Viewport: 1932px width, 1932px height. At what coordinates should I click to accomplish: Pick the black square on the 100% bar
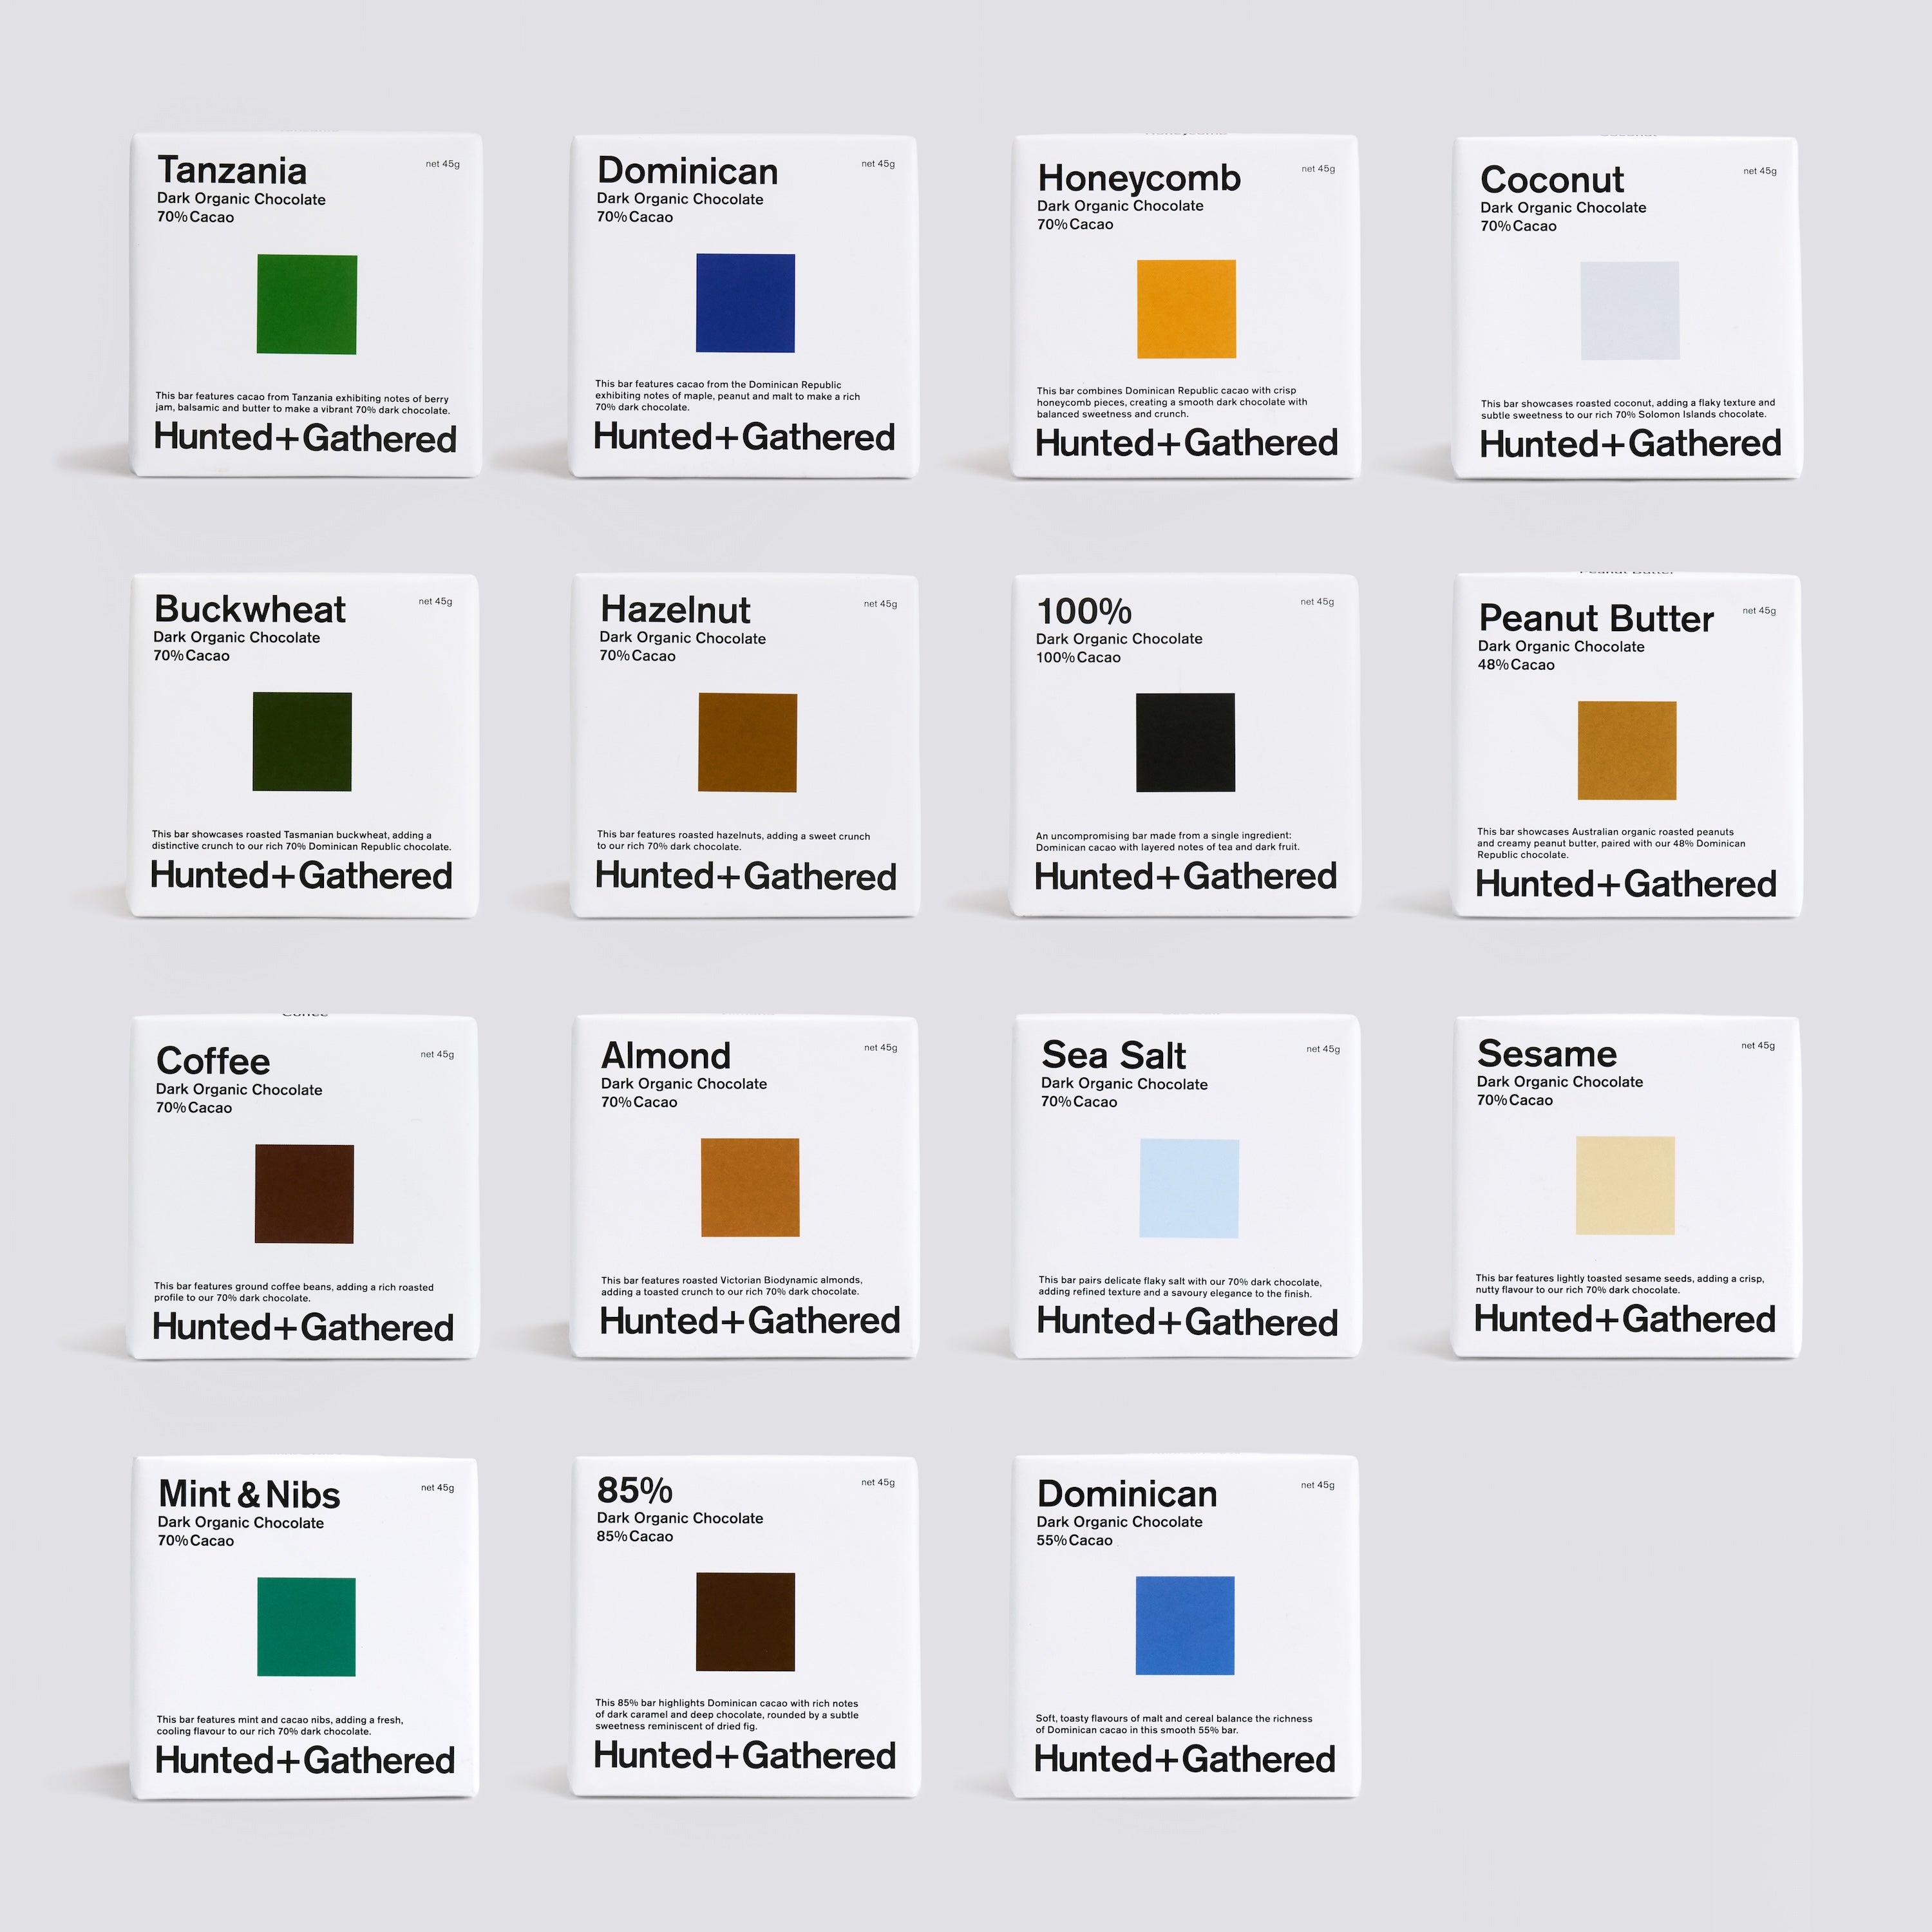[1186, 743]
